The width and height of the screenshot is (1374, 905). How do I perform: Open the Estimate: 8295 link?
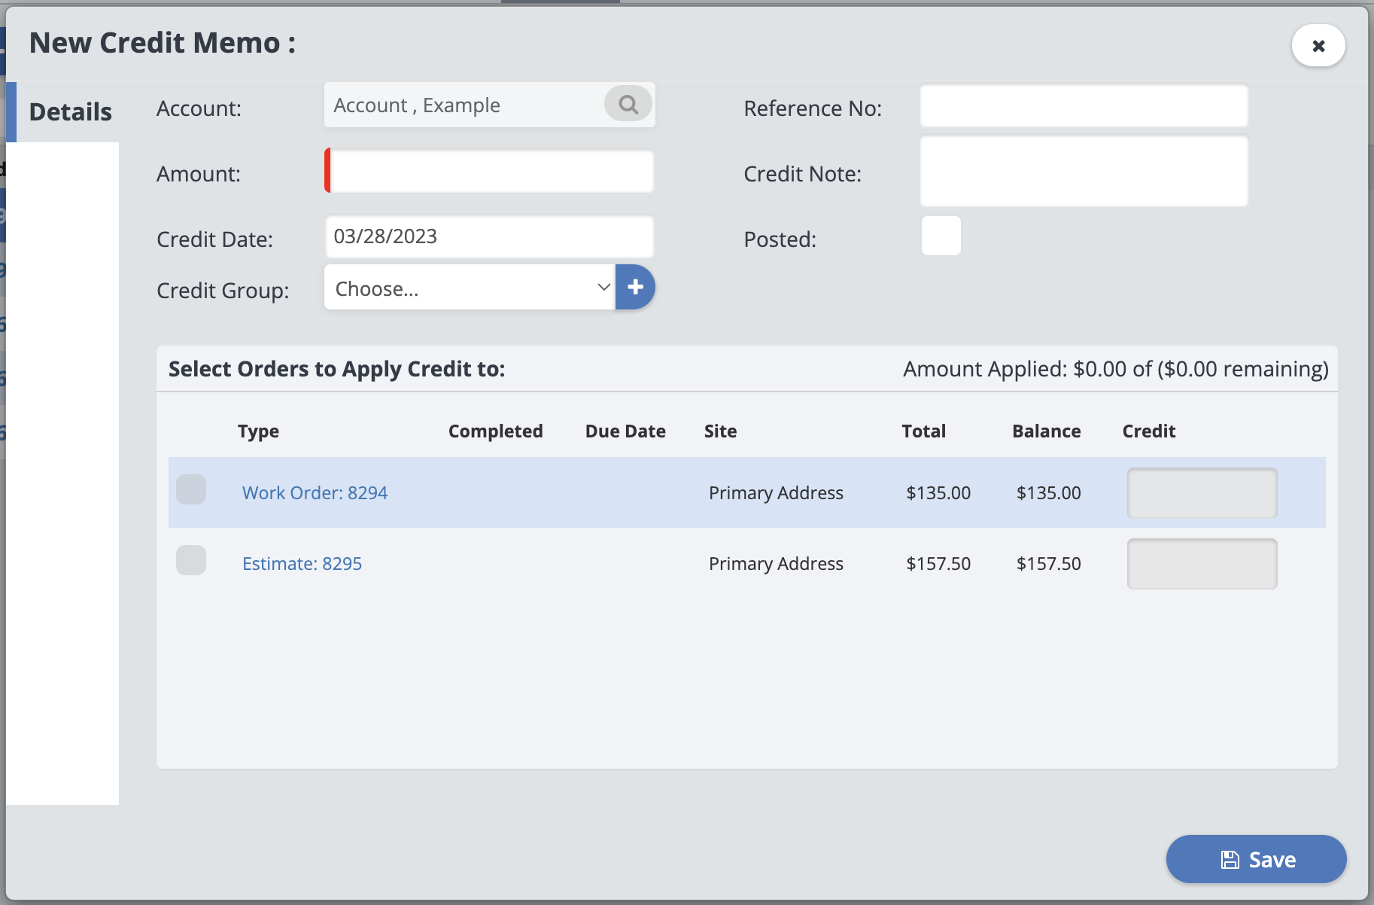(302, 564)
